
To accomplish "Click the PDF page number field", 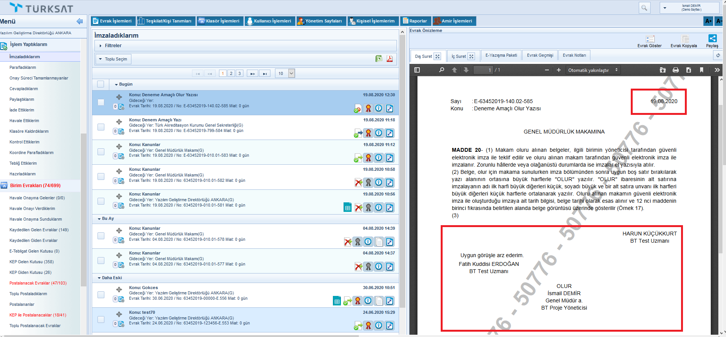I will coord(483,70).
